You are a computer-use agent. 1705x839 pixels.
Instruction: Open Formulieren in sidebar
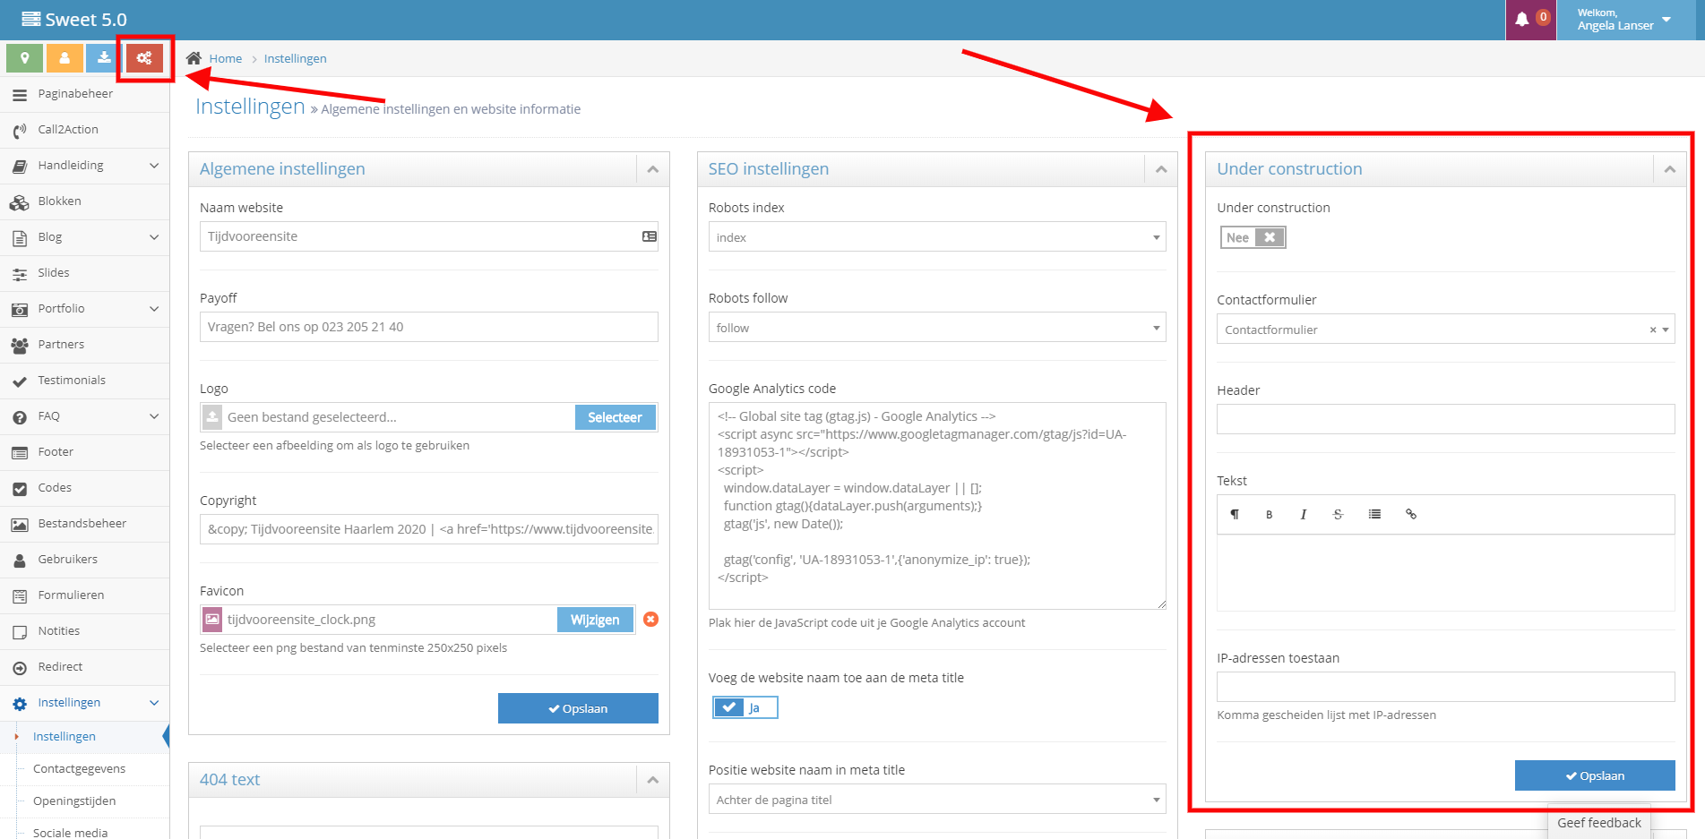(84, 595)
